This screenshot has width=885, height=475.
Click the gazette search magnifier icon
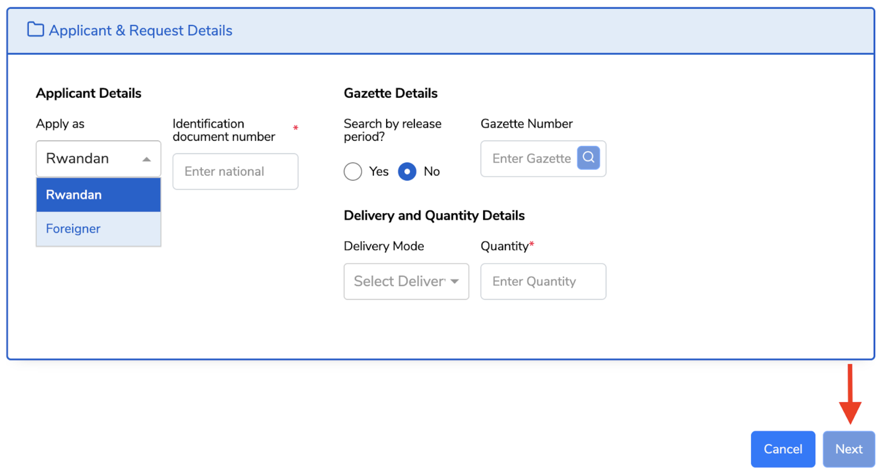point(588,158)
